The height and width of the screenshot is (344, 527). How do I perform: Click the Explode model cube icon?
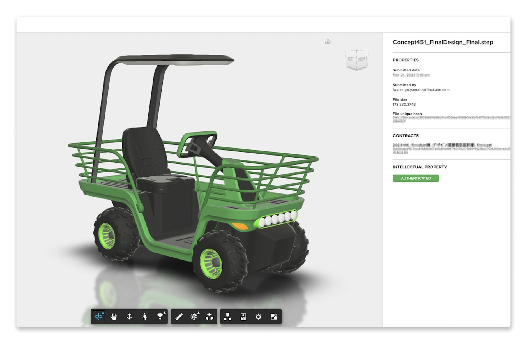pos(209,317)
